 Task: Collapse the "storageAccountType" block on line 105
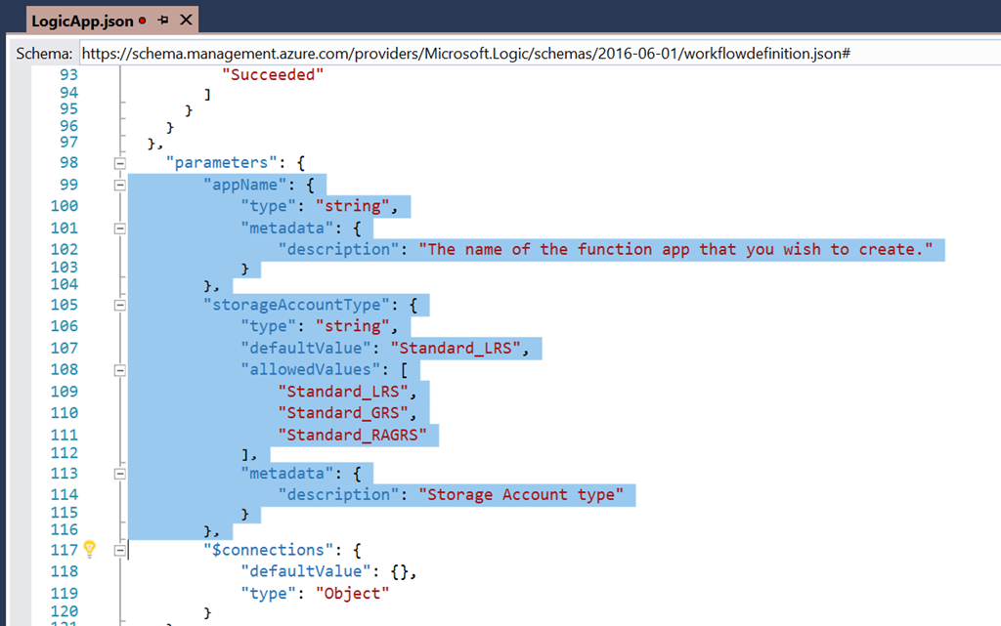click(x=119, y=305)
